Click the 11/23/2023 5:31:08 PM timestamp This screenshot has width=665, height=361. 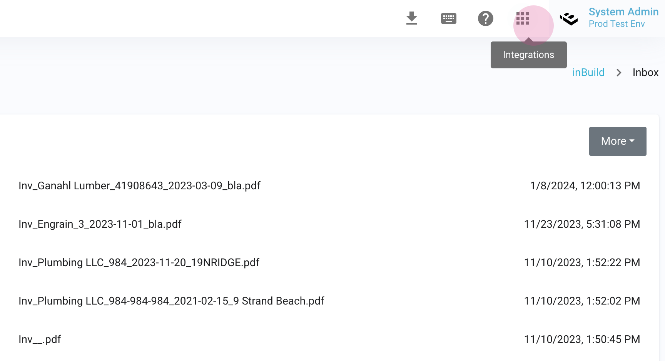click(x=582, y=224)
